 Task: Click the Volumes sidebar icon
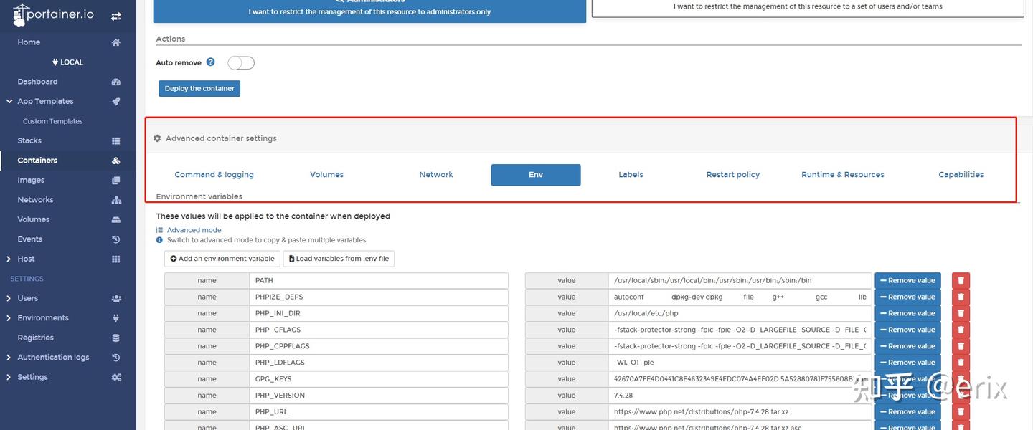(114, 219)
